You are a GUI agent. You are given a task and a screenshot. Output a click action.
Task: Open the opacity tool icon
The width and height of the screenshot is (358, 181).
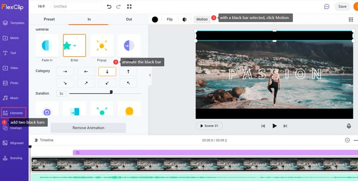pyautogui.click(x=185, y=19)
